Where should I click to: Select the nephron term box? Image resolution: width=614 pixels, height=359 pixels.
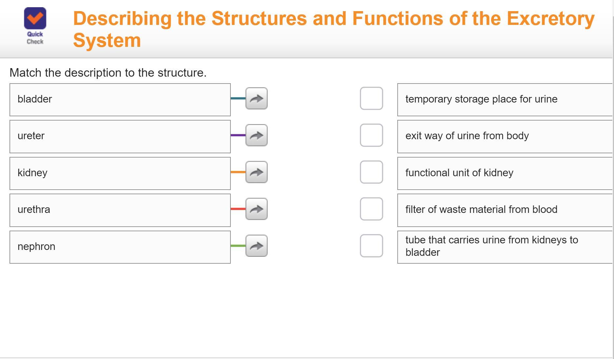(x=120, y=247)
